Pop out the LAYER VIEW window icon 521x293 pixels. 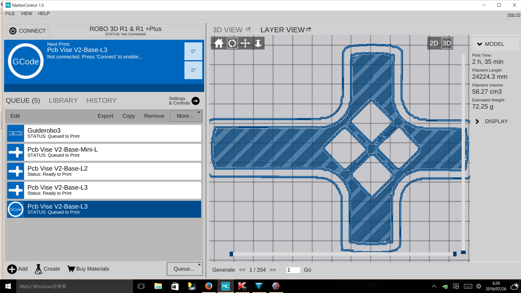click(x=309, y=29)
